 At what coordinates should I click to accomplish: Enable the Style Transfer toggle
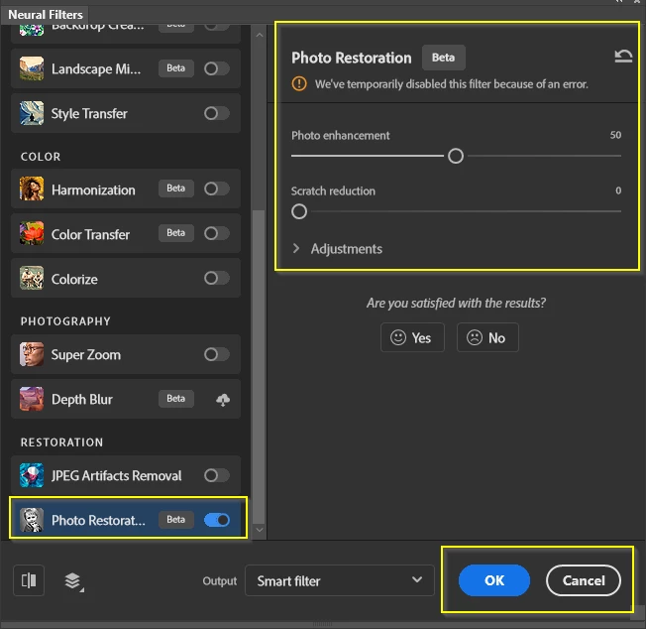click(217, 113)
